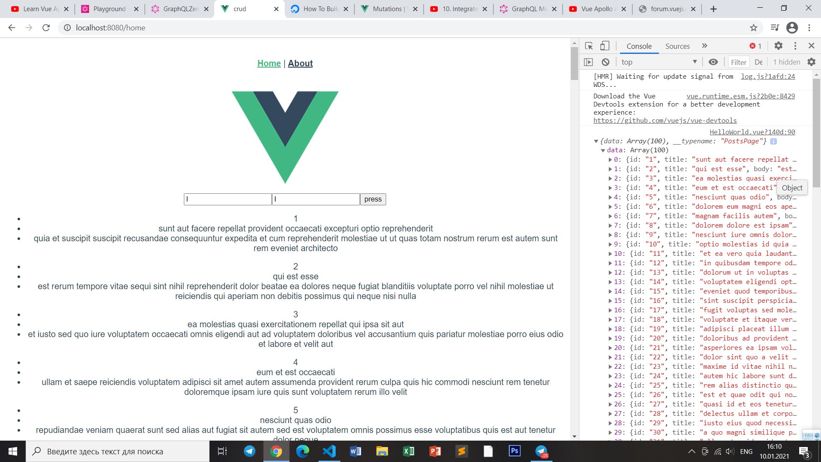The width and height of the screenshot is (821, 462).
Task: Bookmark this page with the star icon
Action: coord(753,28)
